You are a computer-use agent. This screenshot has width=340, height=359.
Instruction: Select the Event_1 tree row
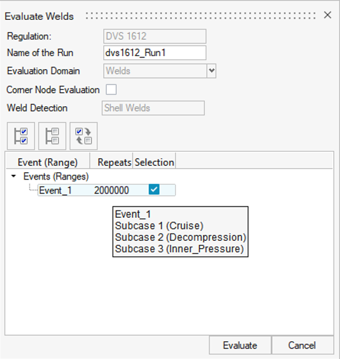[x=107, y=190]
